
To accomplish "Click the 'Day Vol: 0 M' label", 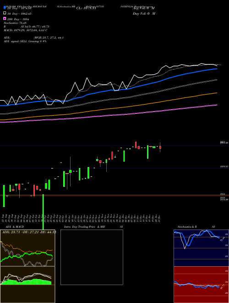I will [x=144, y=13].
